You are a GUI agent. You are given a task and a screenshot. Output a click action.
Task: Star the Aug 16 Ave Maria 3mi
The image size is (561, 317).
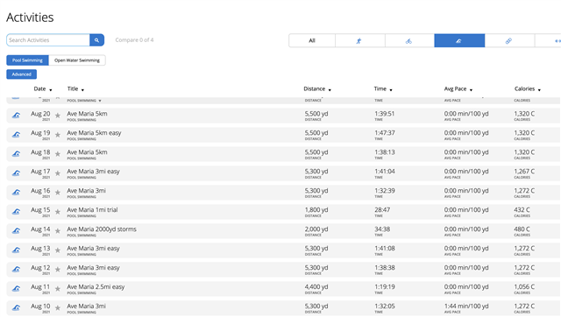click(x=58, y=193)
